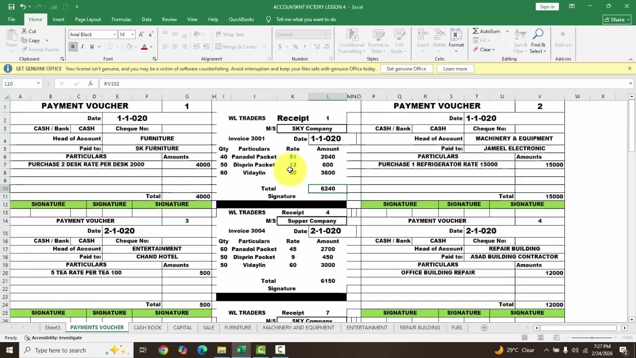Open the Data ribbon tab
Screen dimensions: 636x358
147,19
